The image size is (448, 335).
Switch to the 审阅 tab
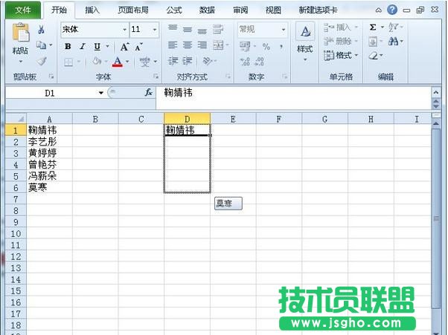click(240, 10)
